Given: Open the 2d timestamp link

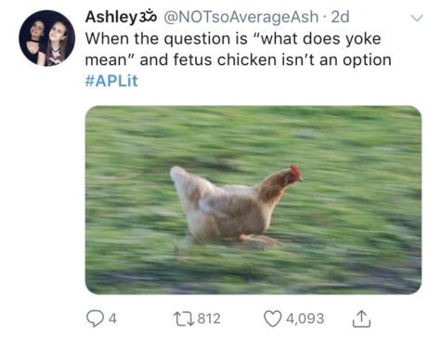Looking at the screenshot, I should tap(340, 17).
